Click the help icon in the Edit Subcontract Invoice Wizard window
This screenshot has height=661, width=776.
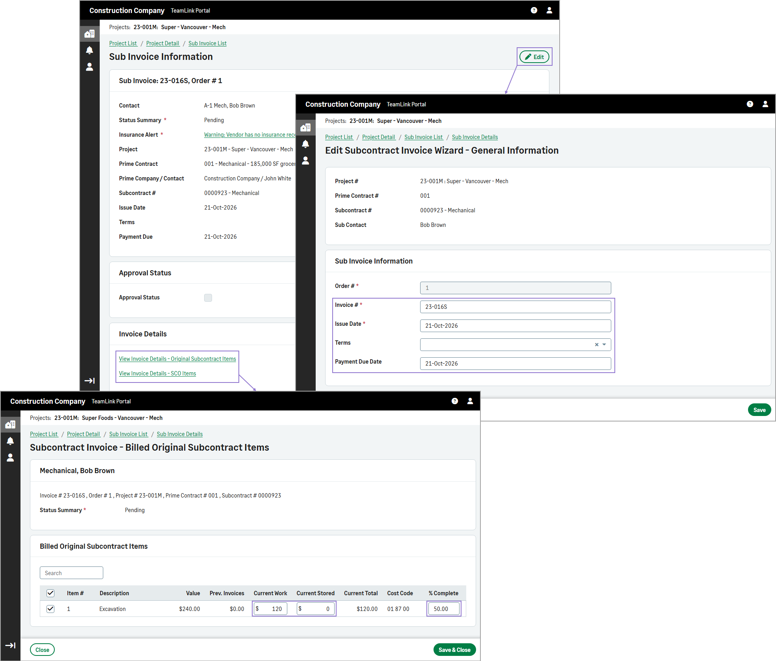[x=750, y=104]
